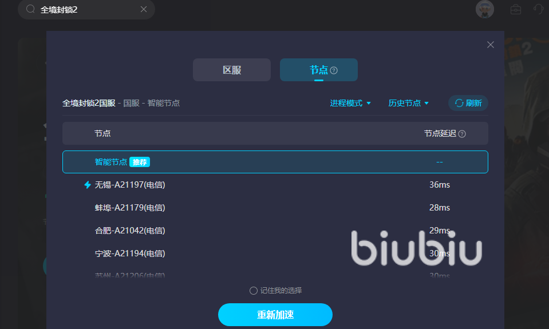Close the node selection dialog
This screenshot has width=549, height=329.
[x=490, y=45]
